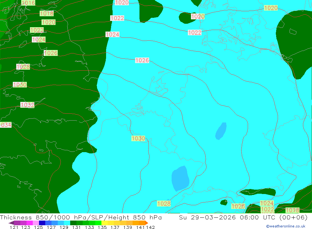The width and height of the screenshot is (312, 229).
Task: Click the 129 legend value
Action: (x=64, y=227)
